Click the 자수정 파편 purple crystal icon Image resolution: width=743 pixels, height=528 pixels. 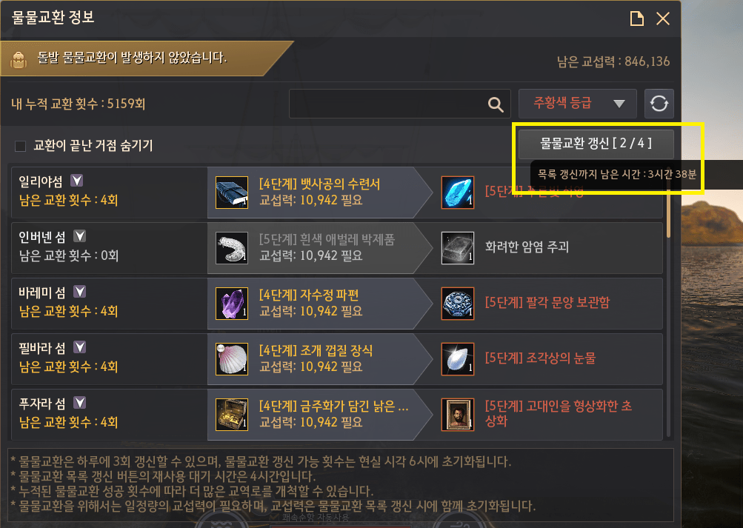(x=232, y=303)
